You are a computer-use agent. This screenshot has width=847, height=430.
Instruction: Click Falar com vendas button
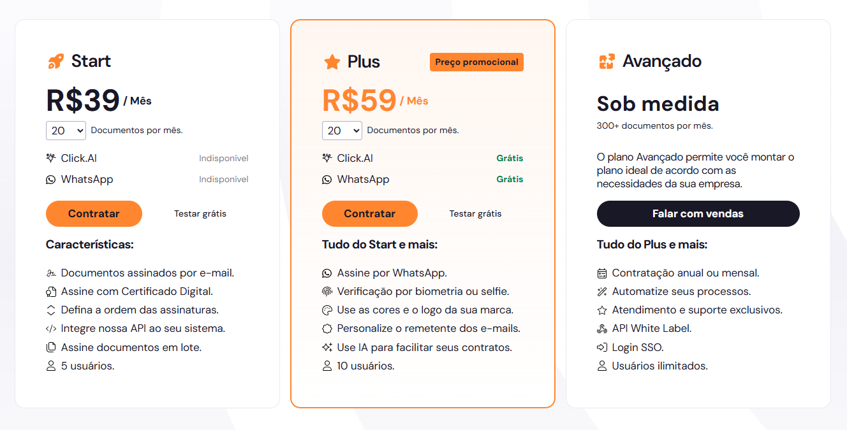(x=698, y=214)
